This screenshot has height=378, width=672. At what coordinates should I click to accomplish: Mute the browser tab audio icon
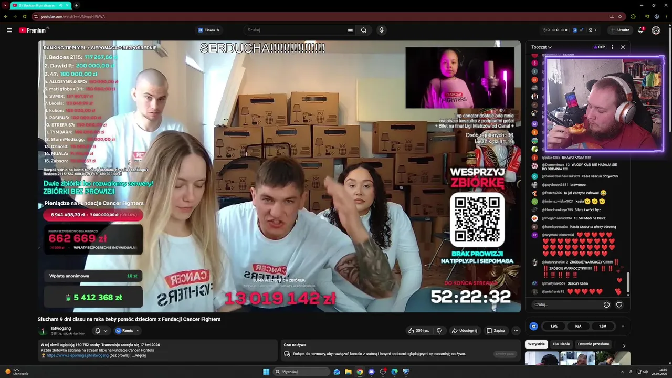pos(61,5)
